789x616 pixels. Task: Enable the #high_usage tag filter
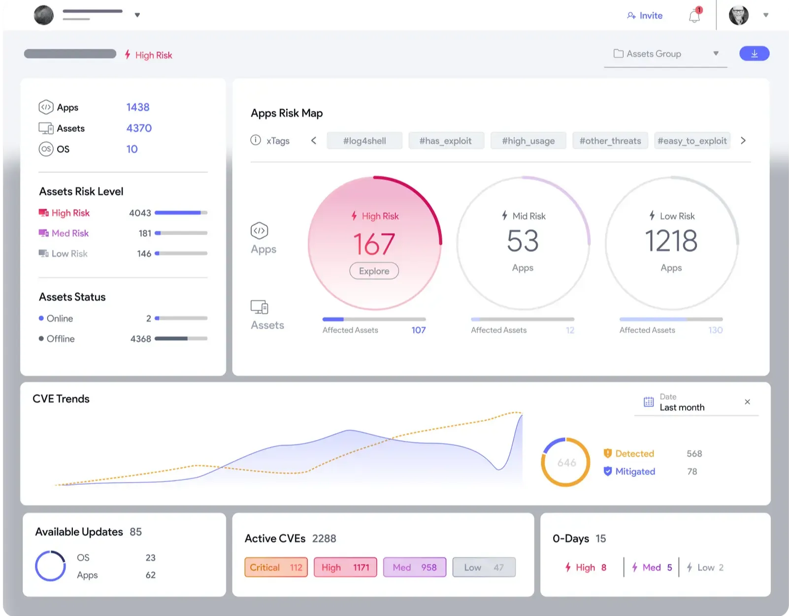[x=528, y=141]
